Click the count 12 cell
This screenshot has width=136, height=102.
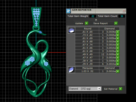pyautogui.click(x=103, y=54)
